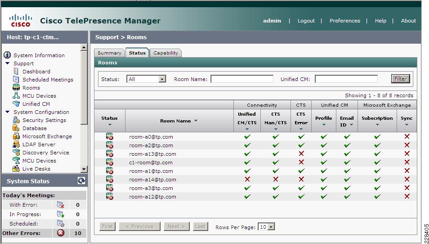Viewport: 429px width, 244px height.
Task: Click status icon for room-a13@tp.com
Action: (109, 154)
